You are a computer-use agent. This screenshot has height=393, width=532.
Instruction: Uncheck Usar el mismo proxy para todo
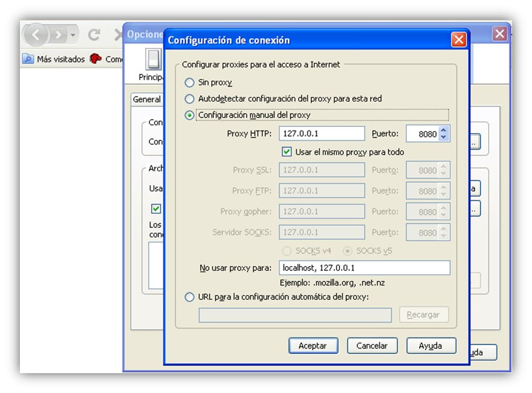pyautogui.click(x=286, y=151)
